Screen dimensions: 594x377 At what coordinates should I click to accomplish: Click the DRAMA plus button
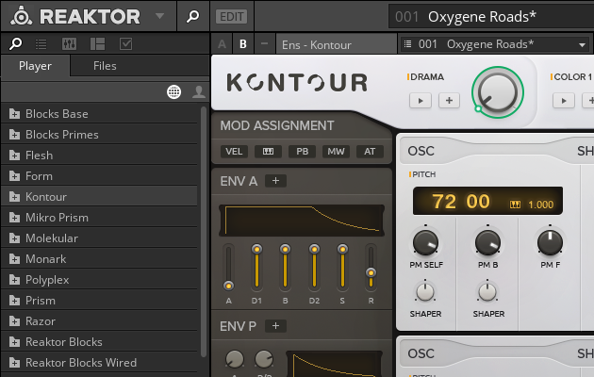[449, 100]
